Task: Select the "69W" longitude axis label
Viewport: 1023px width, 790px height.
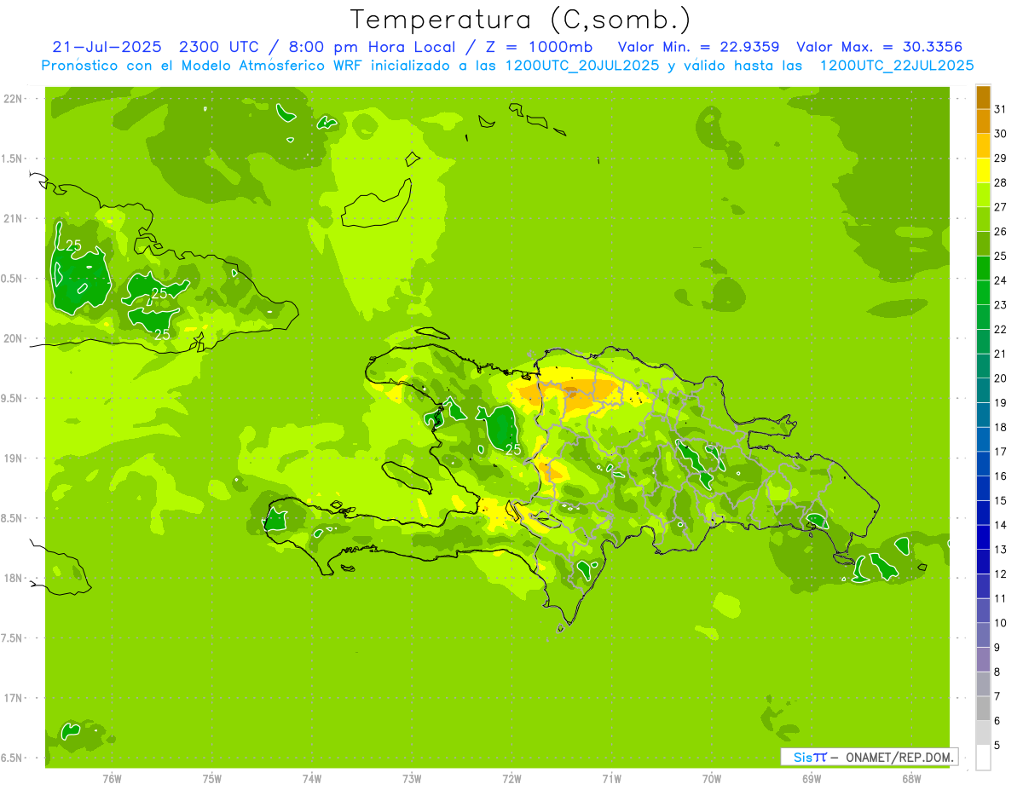Action: [812, 779]
